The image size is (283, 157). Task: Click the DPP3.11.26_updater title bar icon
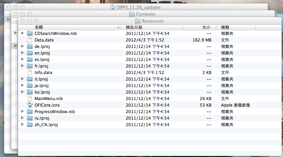[113, 7]
